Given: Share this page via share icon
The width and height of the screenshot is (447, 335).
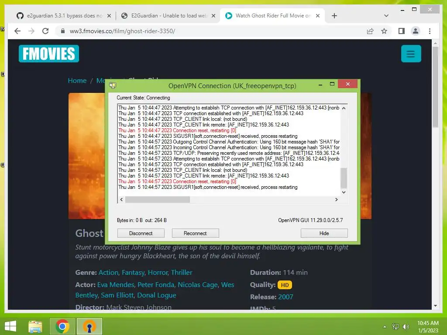Looking at the screenshot, I should (370, 31).
